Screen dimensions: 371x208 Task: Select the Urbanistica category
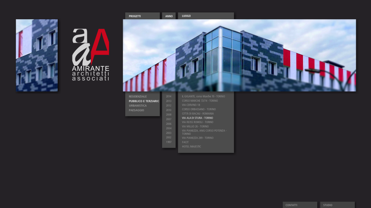138,106
